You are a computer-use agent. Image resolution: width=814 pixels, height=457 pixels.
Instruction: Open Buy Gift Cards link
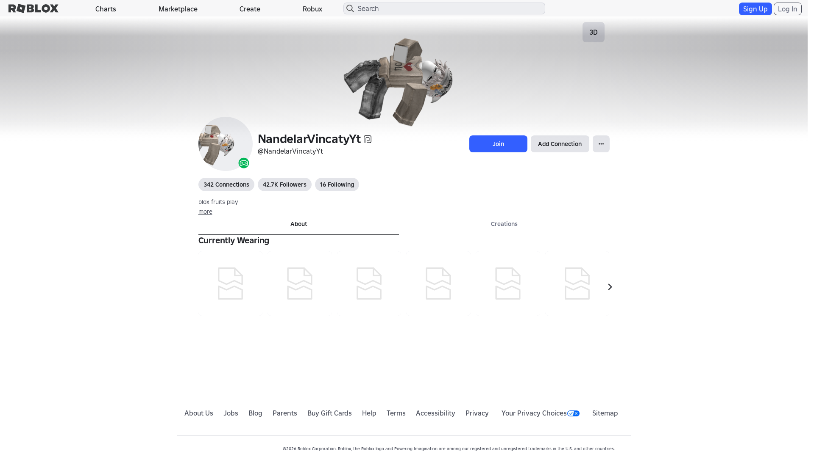point(329,413)
